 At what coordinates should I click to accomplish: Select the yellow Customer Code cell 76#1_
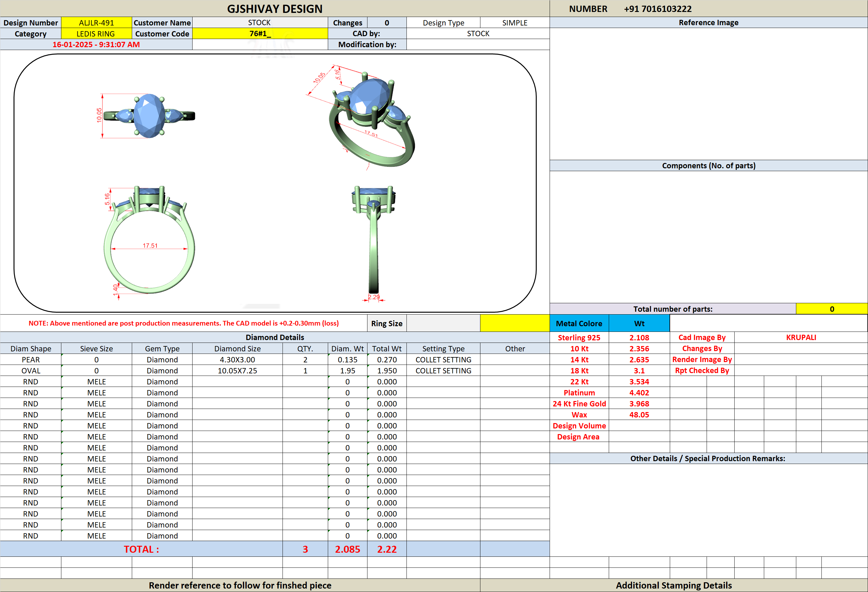[x=260, y=34]
